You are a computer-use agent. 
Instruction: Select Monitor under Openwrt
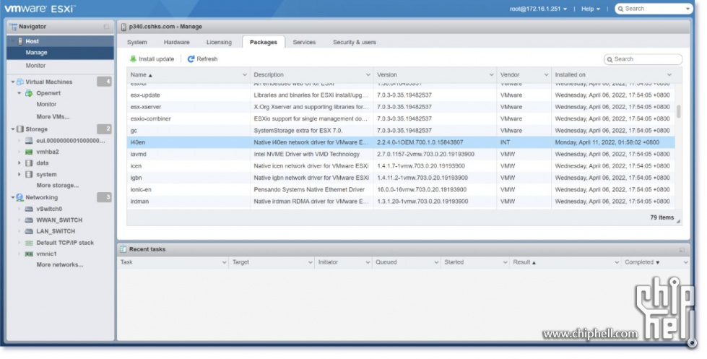(46, 105)
